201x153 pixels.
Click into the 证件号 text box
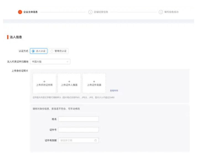(x=78, y=130)
